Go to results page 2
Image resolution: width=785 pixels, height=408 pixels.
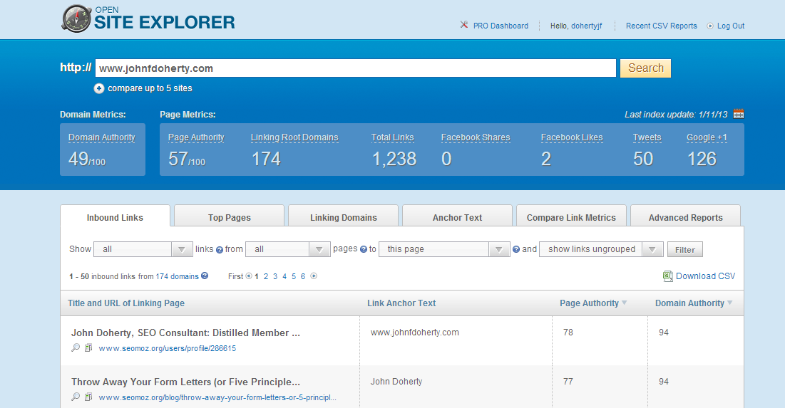[x=266, y=276]
